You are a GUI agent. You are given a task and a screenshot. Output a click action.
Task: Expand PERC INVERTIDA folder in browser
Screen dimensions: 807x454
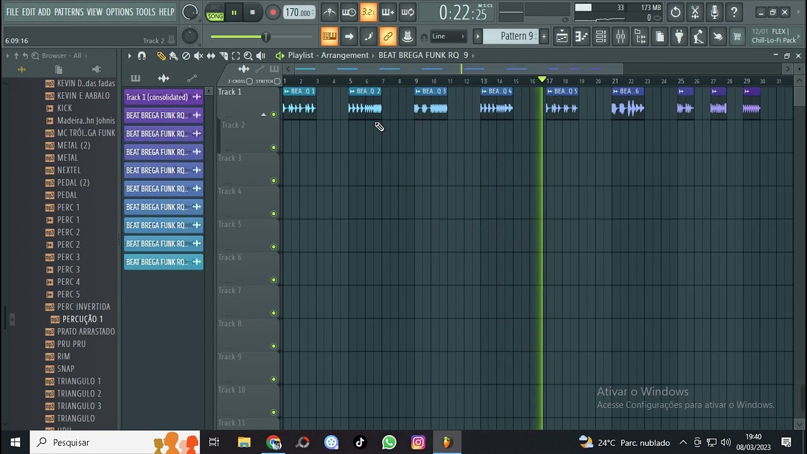tap(50, 307)
